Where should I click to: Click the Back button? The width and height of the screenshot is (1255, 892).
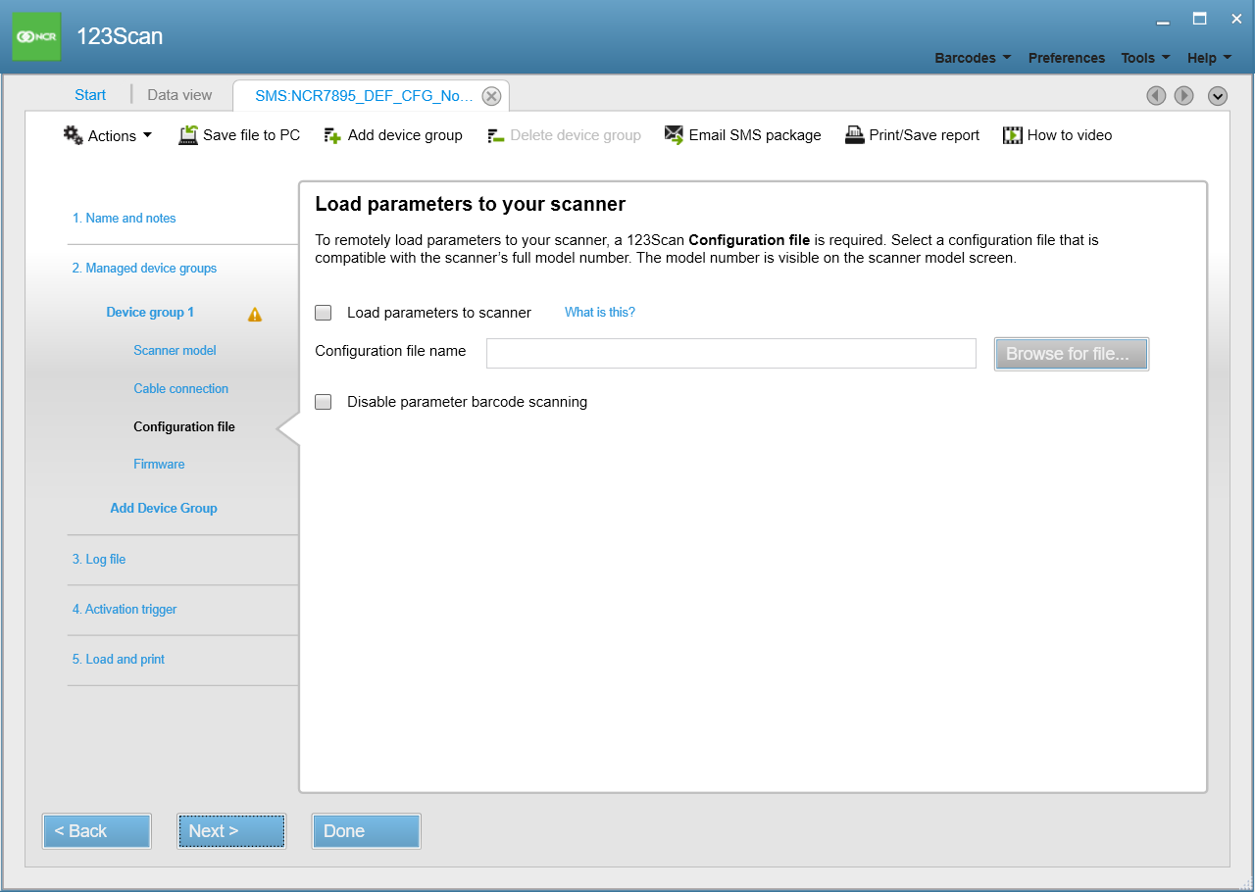click(x=97, y=831)
